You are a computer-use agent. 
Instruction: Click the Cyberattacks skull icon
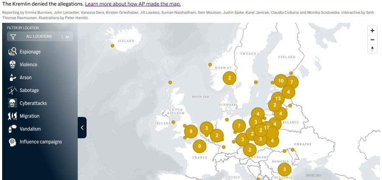[x=12, y=103]
